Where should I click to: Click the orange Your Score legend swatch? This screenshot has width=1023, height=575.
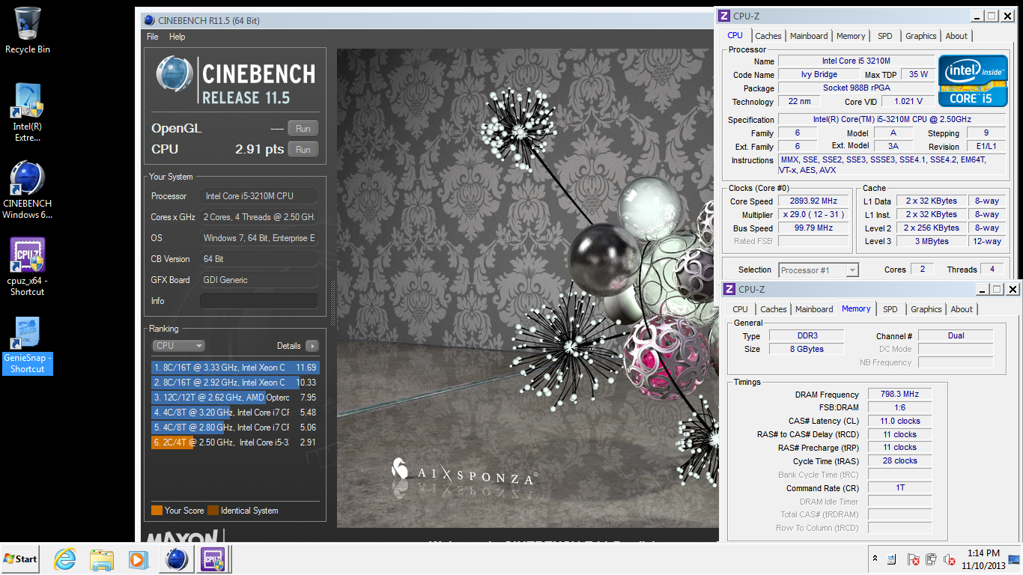(157, 511)
